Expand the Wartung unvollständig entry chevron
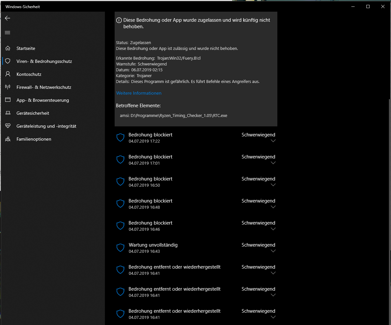Viewport: 391px width, 325px height. pos(273,251)
